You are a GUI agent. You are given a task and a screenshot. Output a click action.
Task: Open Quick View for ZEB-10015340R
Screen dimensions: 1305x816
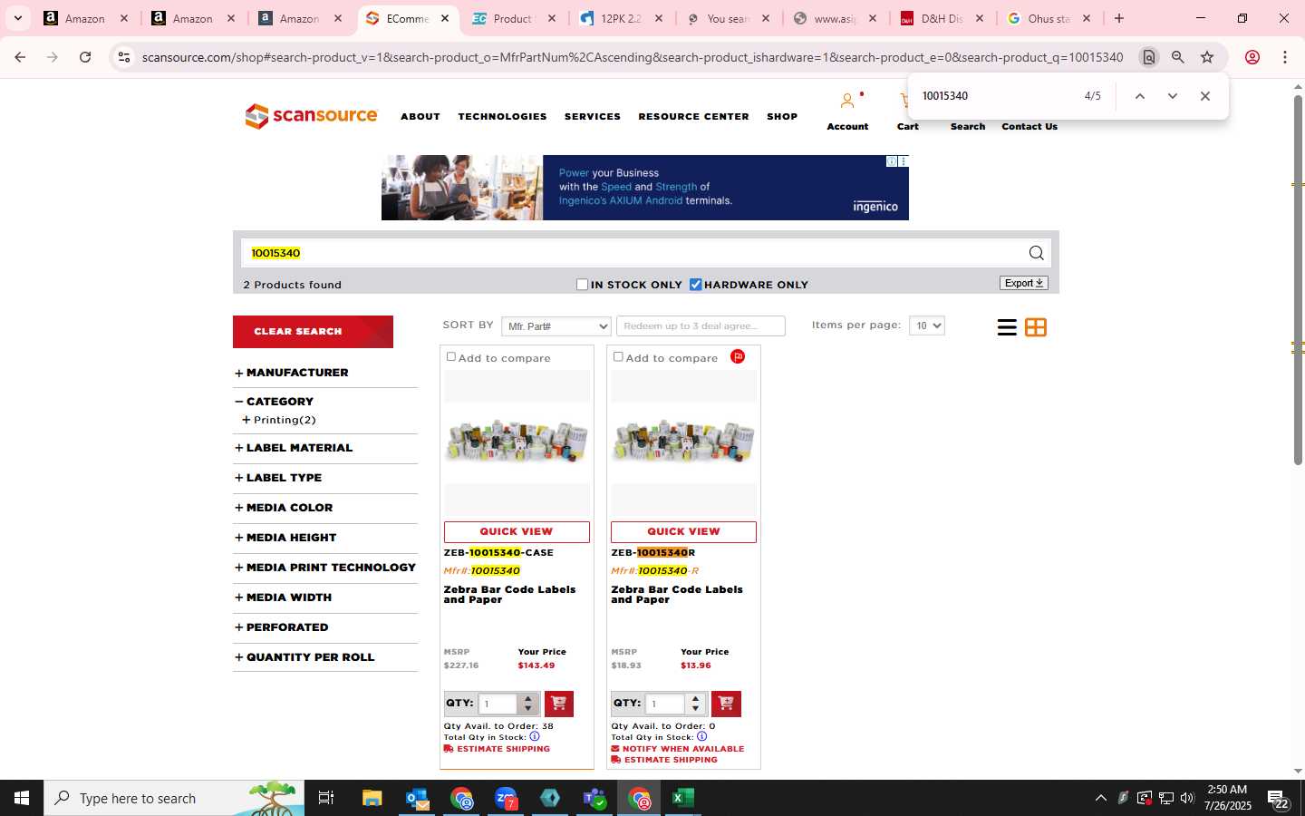[683, 532]
